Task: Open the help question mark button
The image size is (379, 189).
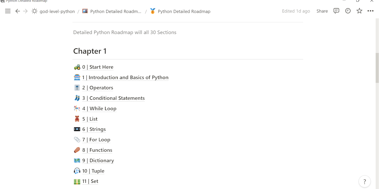Action: point(365,182)
